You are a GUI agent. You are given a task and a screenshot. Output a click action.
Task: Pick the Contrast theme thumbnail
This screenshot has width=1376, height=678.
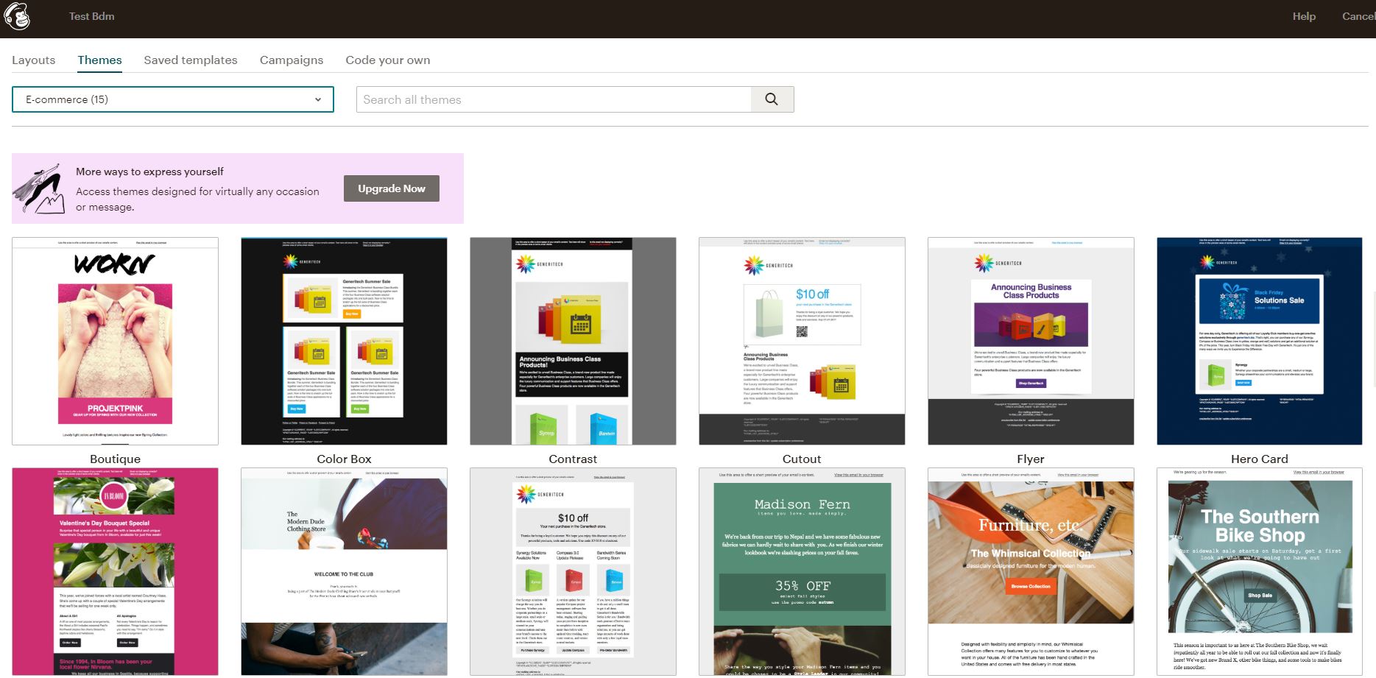[573, 341]
